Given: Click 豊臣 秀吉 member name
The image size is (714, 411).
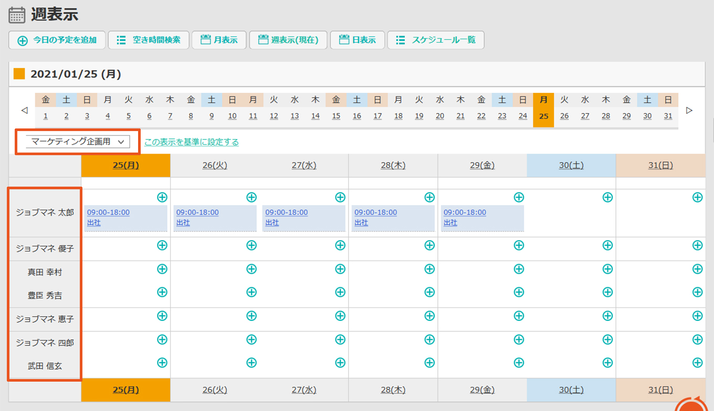Looking at the screenshot, I should 45,296.
